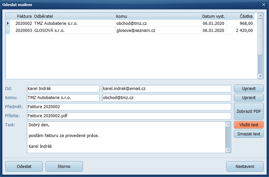Sort by Datum vyst. column header
The height and width of the screenshot is (177, 269).
point(214,16)
